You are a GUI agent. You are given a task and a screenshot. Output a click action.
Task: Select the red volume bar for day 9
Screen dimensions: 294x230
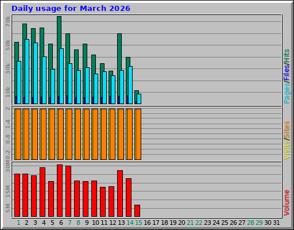[86, 199]
